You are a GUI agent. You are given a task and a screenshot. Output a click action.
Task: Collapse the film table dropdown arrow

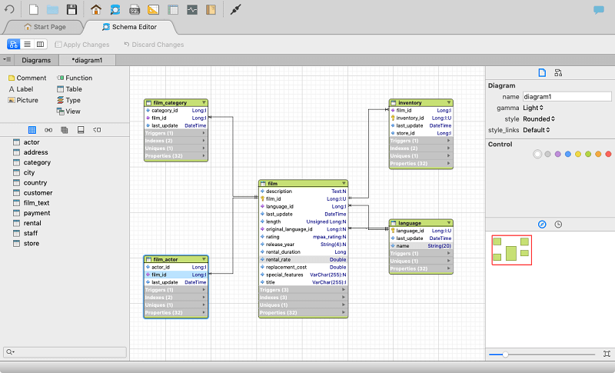tap(344, 183)
